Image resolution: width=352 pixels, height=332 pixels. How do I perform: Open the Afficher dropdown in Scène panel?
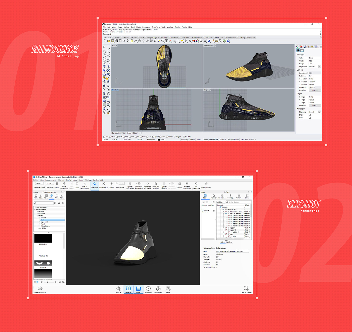click(221, 202)
